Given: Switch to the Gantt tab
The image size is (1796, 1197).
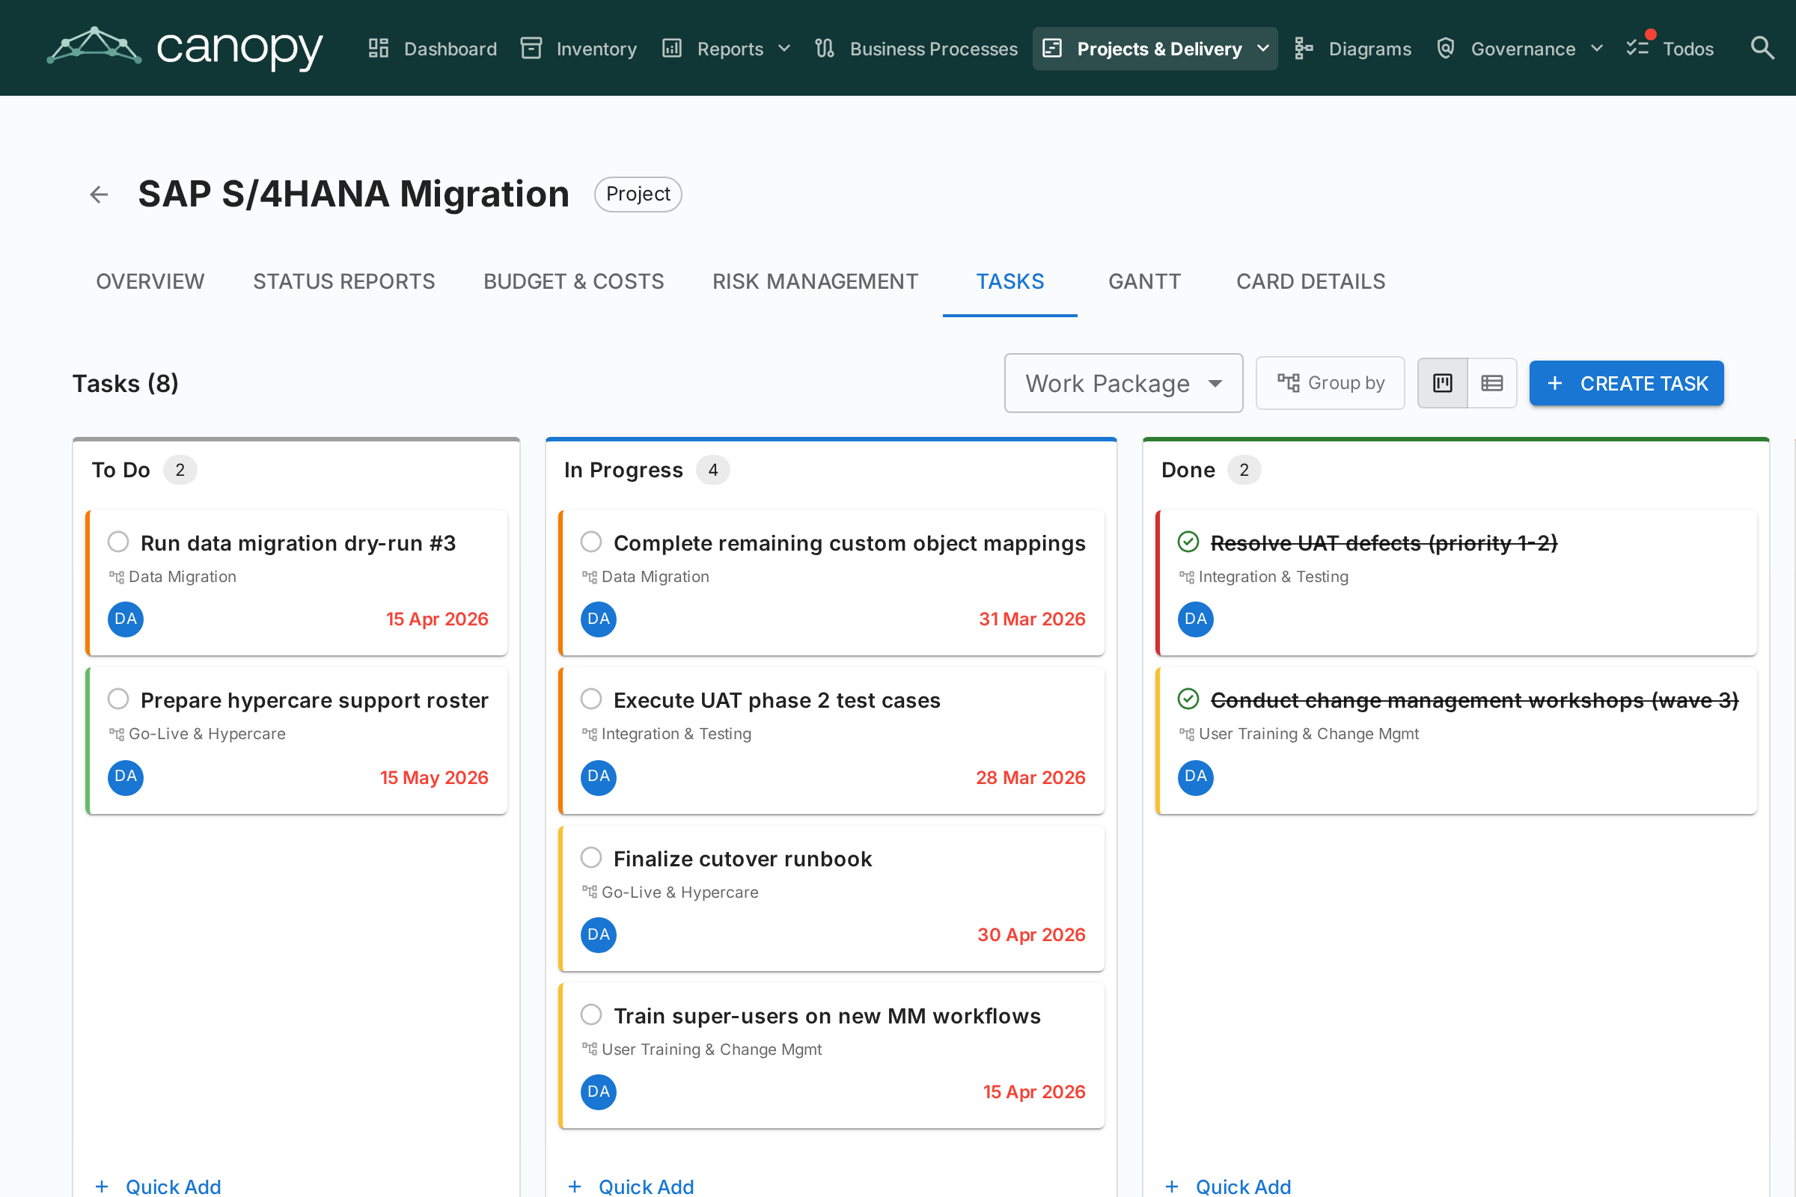Looking at the screenshot, I should (x=1145, y=282).
